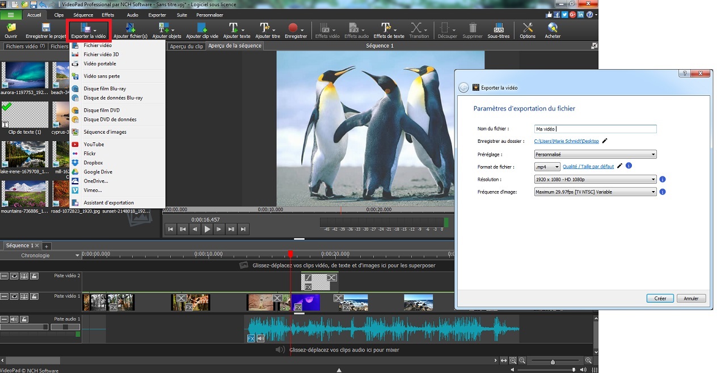This screenshot has height=373, width=717.
Task: Click the info icon next to Résolution
Action: point(663,179)
